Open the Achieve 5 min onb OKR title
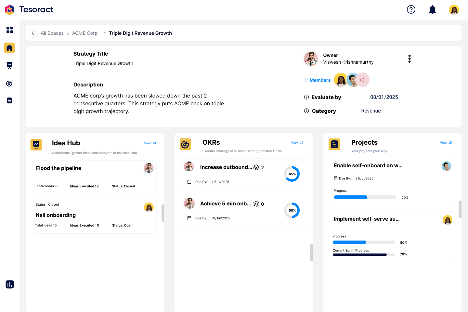The width and height of the screenshot is (468, 312). click(x=226, y=203)
